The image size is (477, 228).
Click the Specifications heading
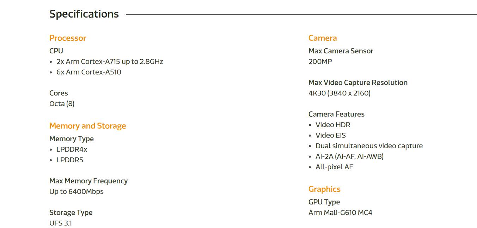[84, 14]
